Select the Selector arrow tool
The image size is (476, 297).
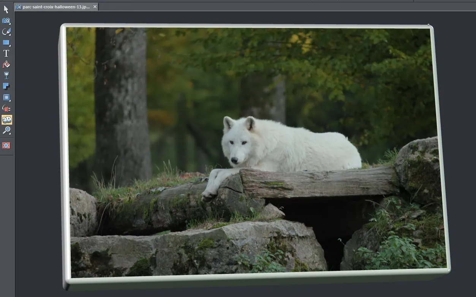(x=6, y=9)
